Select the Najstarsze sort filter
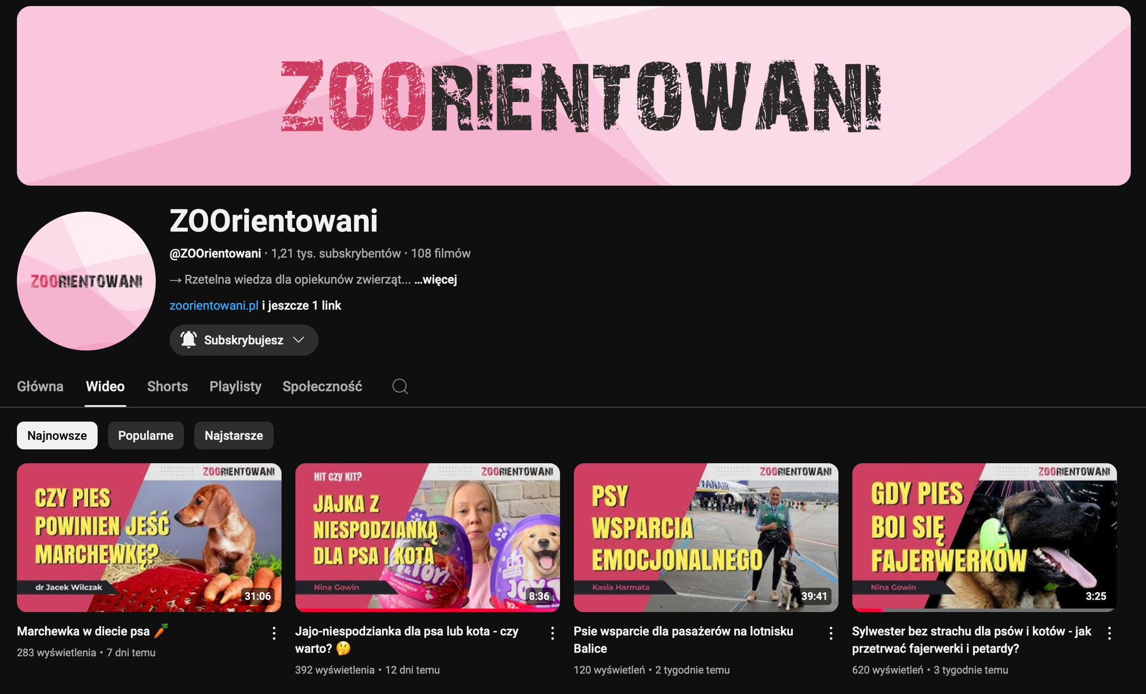The width and height of the screenshot is (1146, 694). coord(233,435)
